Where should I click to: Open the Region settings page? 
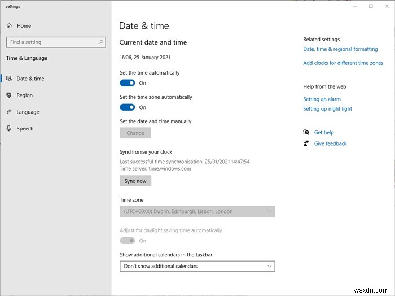(x=24, y=95)
